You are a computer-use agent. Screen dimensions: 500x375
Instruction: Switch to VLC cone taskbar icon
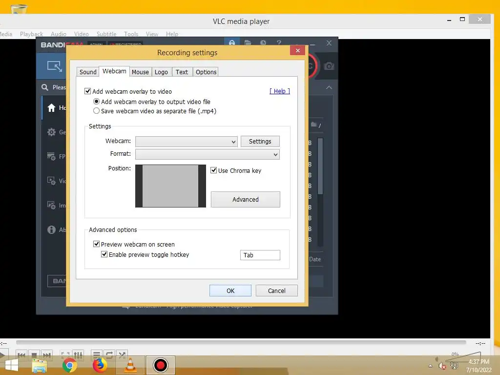[x=130, y=365]
